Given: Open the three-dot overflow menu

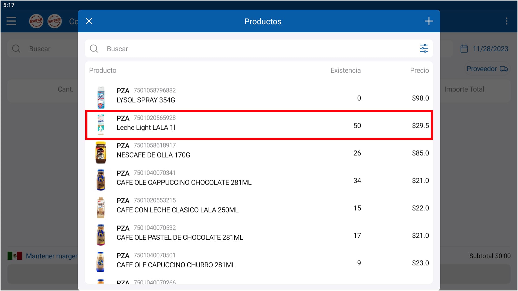Looking at the screenshot, I should click(506, 21).
